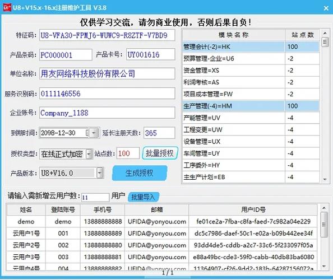Click the 批量导入 button
Screen dimensions: 333x280
144,197
